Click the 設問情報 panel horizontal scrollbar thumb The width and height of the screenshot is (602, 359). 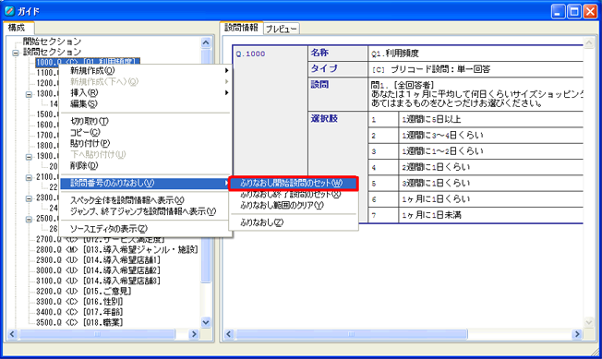pos(351,334)
